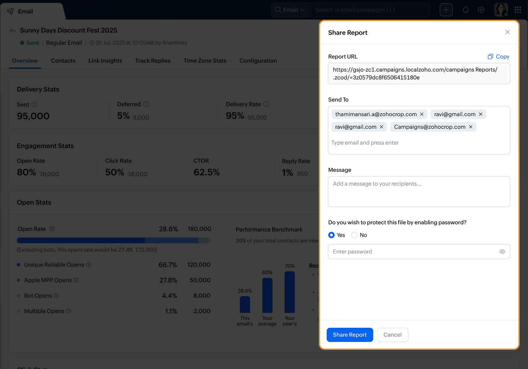Open the Time Zone Stats tab
Image resolution: width=528 pixels, height=369 pixels.
(205, 61)
